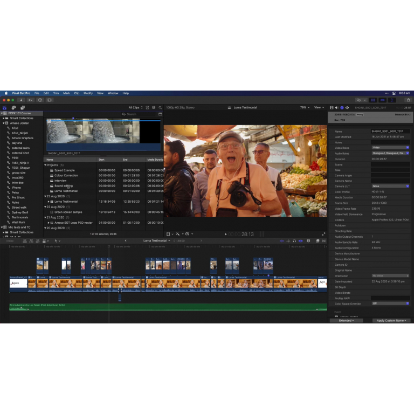Open the All Clips filter dropdown

pos(135,107)
